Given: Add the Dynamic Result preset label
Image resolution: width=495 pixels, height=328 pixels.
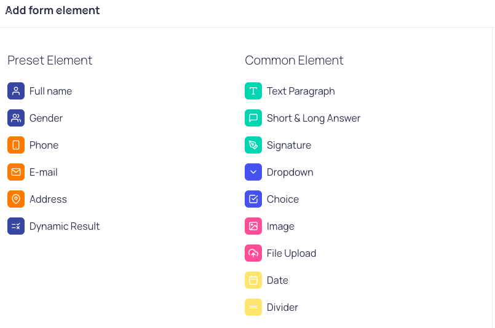Looking at the screenshot, I should tap(65, 227).
